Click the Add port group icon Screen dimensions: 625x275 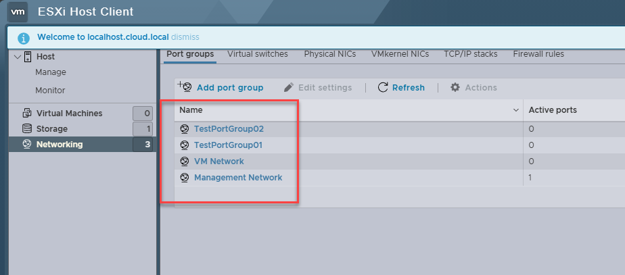coord(184,87)
